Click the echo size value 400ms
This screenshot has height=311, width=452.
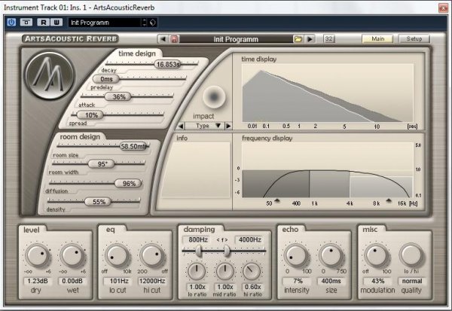click(331, 281)
